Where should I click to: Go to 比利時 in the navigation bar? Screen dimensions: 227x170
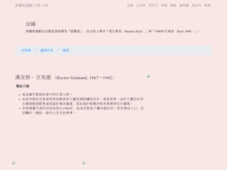coord(141,5)
